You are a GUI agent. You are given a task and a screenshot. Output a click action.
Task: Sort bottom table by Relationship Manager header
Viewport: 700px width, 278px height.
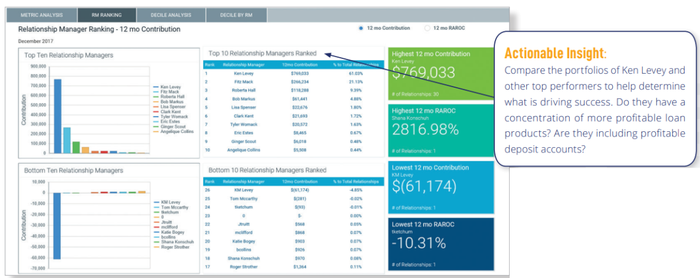point(244,182)
